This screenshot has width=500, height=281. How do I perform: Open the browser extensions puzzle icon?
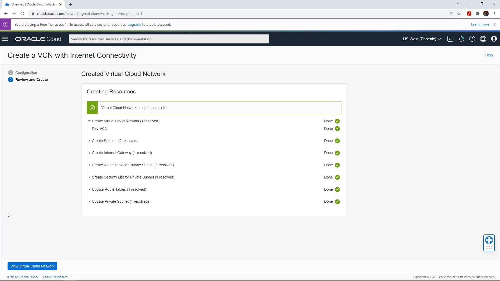click(x=478, y=14)
